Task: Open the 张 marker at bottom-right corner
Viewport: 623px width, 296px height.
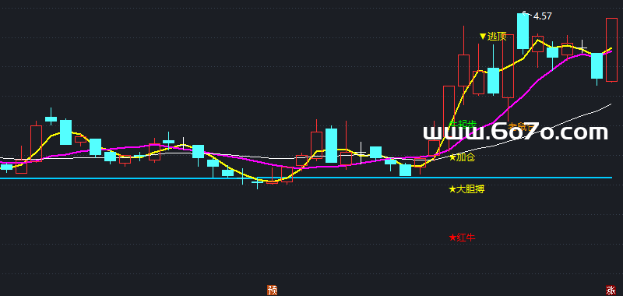Action: (x=611, y=291)
